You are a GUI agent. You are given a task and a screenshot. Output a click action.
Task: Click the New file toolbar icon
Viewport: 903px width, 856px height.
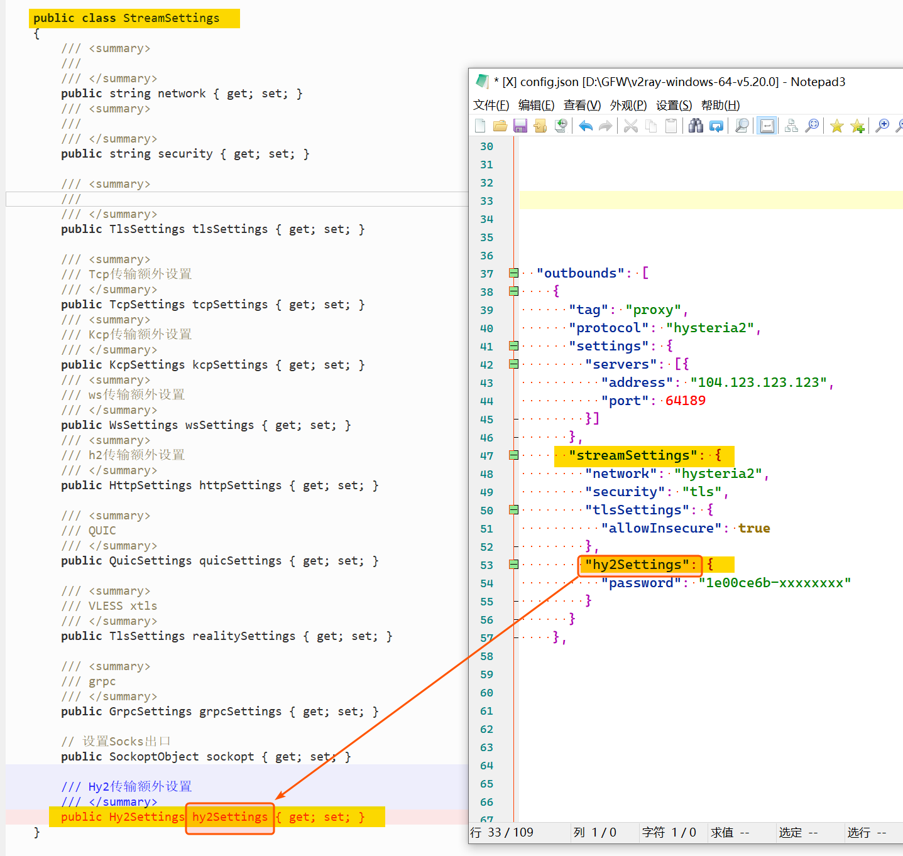(x=480, y=126)
